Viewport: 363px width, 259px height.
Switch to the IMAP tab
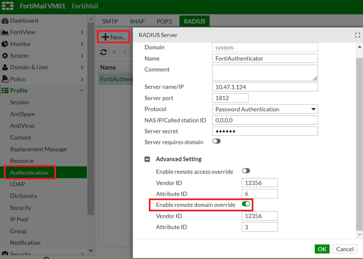pos(137,21)
